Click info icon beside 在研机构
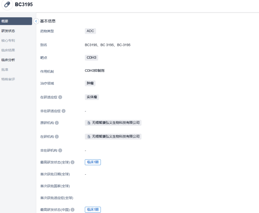The width and height of the screenshot is (259, 213). (57, 137)
